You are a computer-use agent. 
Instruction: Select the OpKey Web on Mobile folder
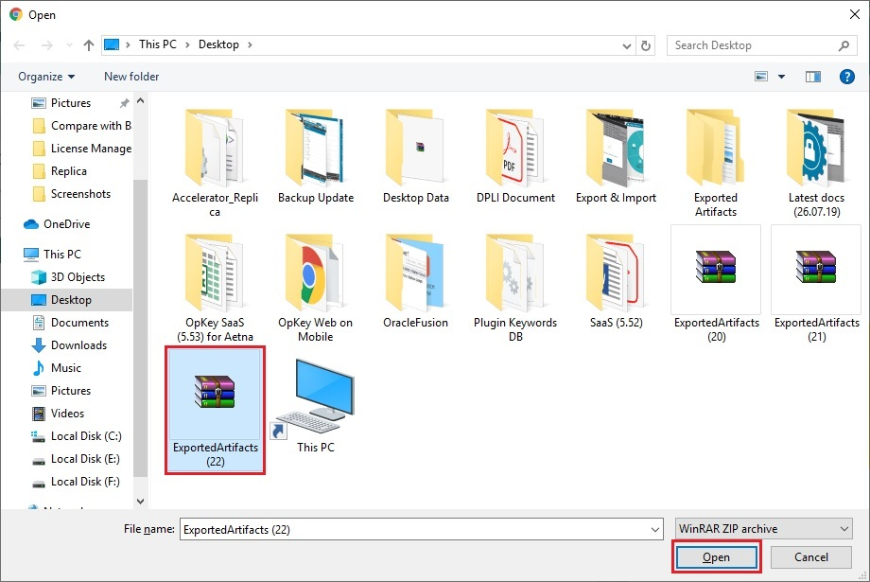[x=315, y=286]
